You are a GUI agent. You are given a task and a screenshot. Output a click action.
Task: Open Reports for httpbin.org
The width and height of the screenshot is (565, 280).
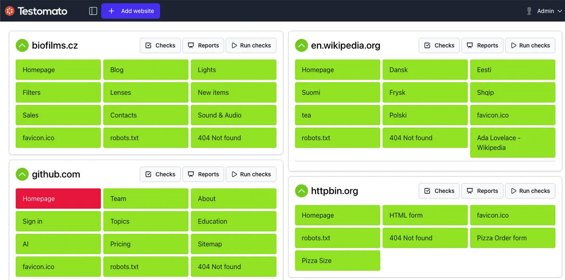coord(482,191)
